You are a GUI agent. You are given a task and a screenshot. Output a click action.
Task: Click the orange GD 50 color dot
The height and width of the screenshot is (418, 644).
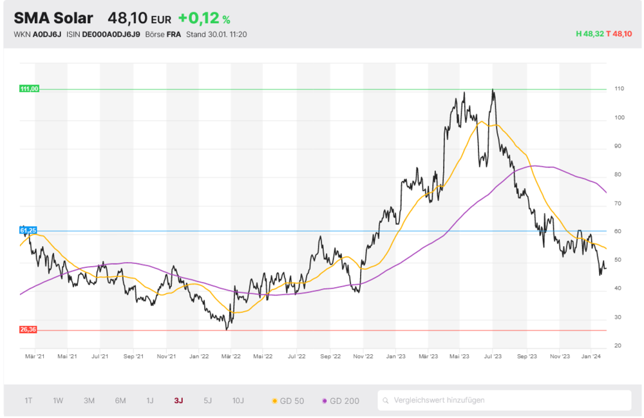[x=274, y=401]
